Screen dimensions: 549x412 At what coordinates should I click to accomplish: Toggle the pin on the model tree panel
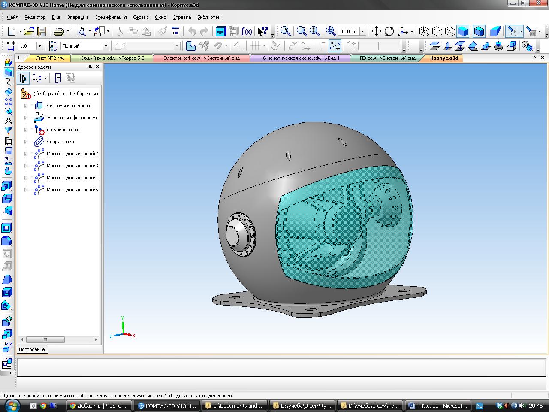(90, 67)
